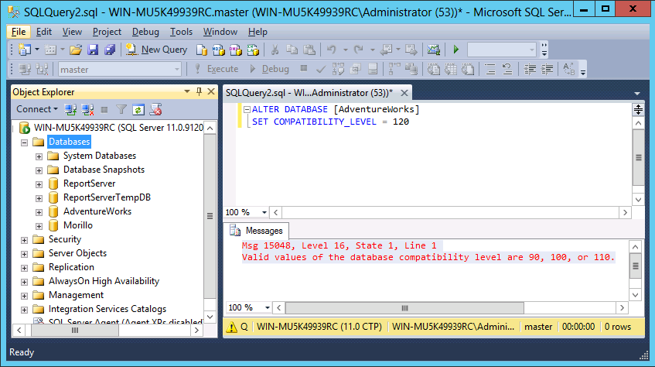
Task: Open the Tools menu
Action: tap(181, 32)
